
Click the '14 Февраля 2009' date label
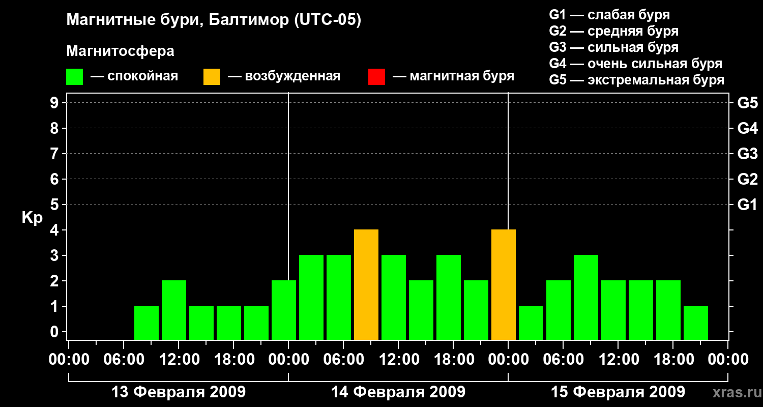coord(398,392)
